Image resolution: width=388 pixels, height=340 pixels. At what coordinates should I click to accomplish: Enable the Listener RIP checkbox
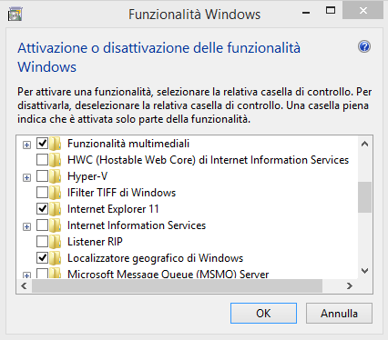[42, 241]
